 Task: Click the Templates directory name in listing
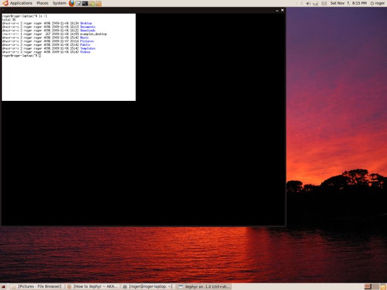click(x=88, y=48)
